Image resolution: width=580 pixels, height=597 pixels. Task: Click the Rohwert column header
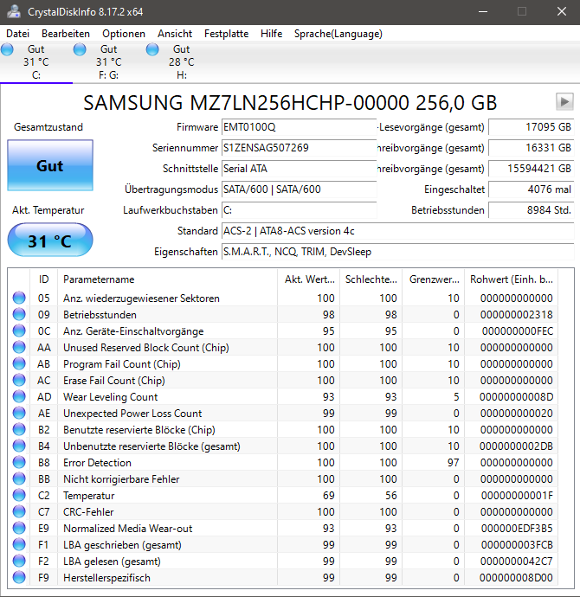pyautogui.click(x=512, y=279)
